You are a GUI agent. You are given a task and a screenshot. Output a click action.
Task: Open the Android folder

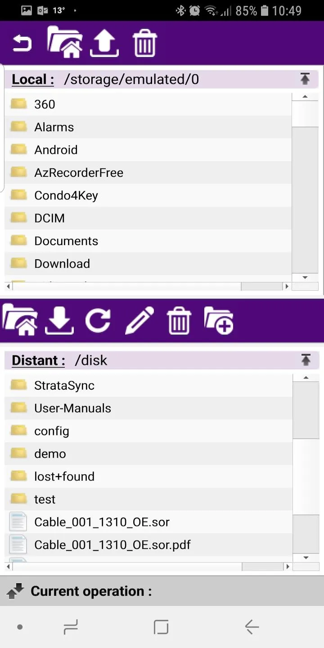pyautogui.click(x=148, y=150)
